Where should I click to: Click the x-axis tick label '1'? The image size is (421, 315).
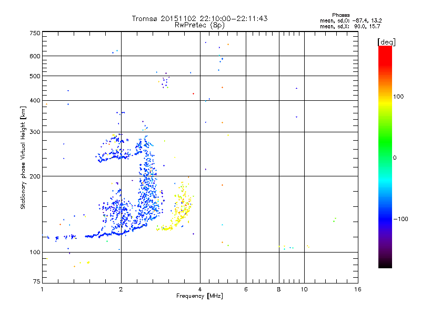(42, 289)
